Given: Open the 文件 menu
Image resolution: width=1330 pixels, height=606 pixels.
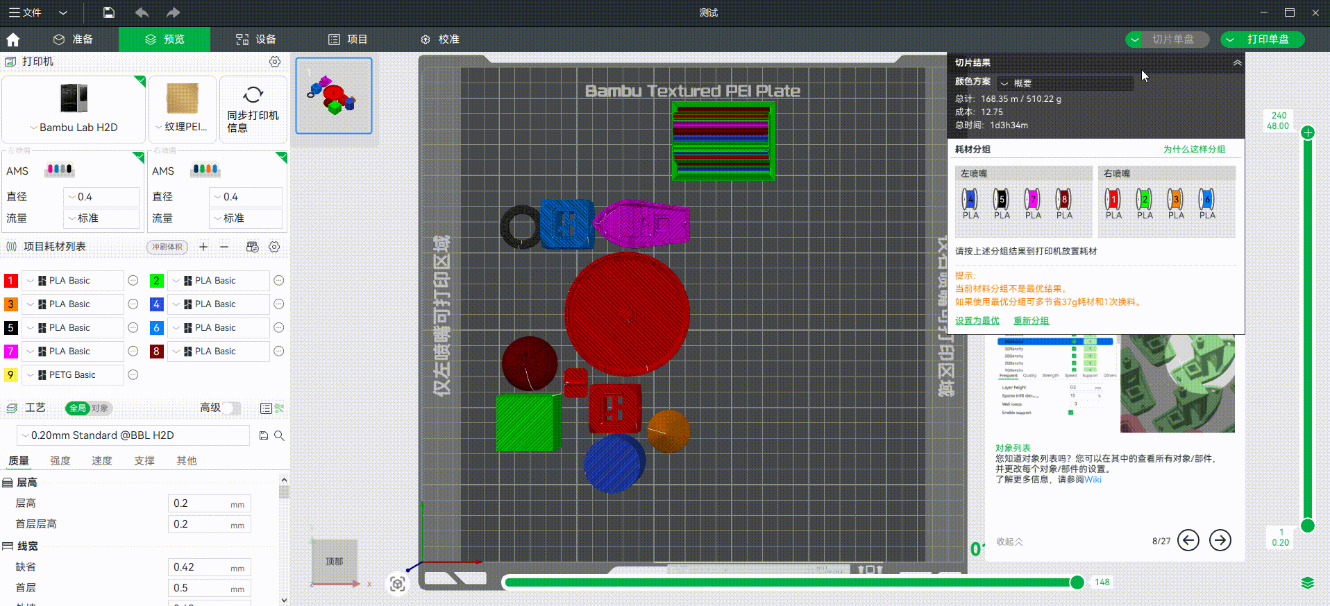Looking at the screenshot, I should pos(25,12).
